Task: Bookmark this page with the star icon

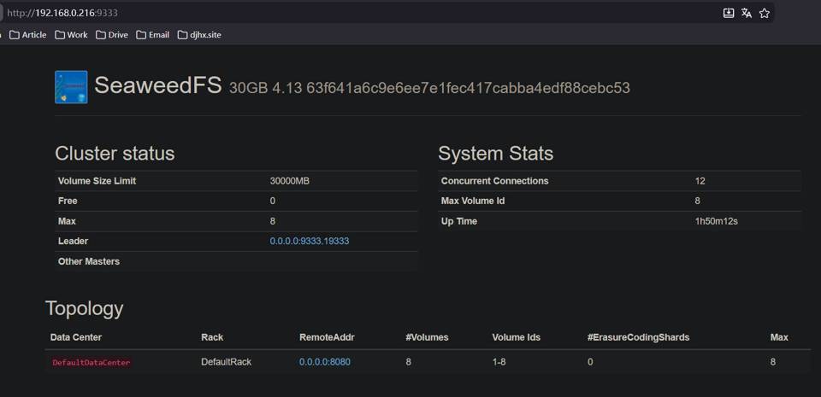Action: (765, 13)
